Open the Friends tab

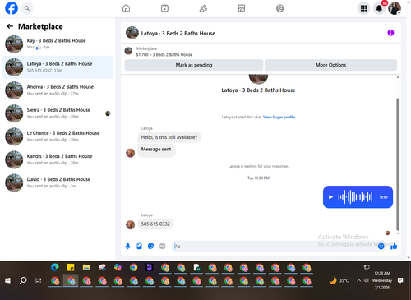203,8
